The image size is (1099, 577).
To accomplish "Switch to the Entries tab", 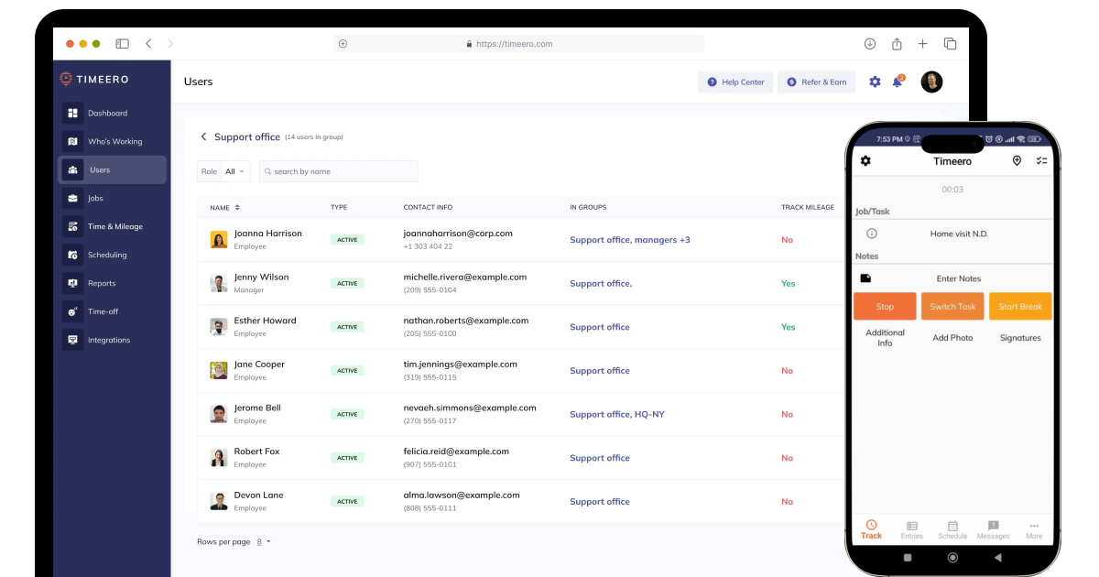I will tap(912, 530).
